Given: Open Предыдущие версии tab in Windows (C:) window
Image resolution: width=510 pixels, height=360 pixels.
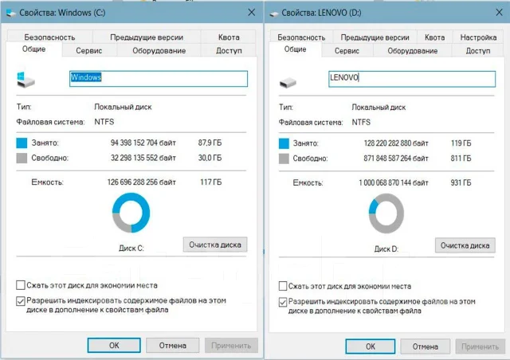Looking at the screenshot, I should (147, 37).
